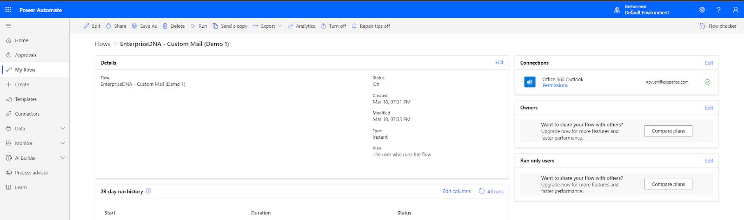The width and height of the screenshot is (744, 220).
Task: Click Edit in the Owners card
Action: click(709, 108)
